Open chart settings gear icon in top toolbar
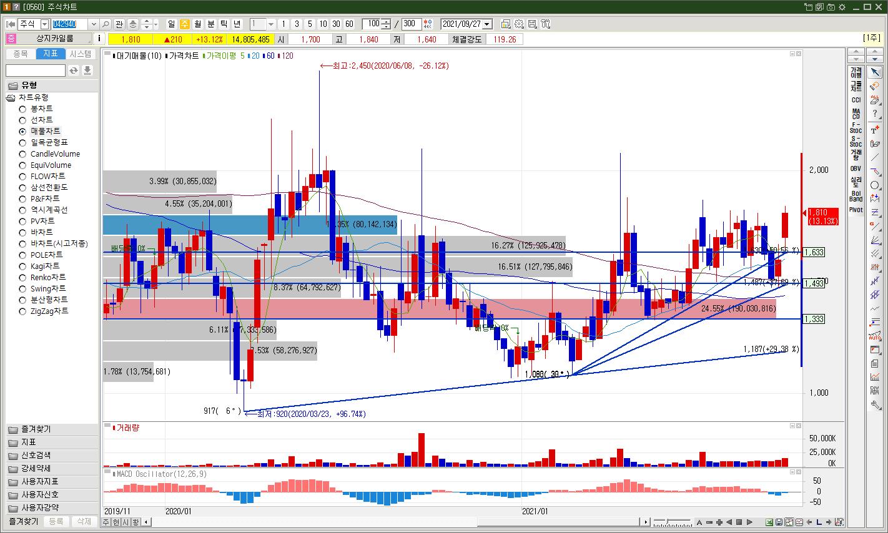 pos(519,24)
